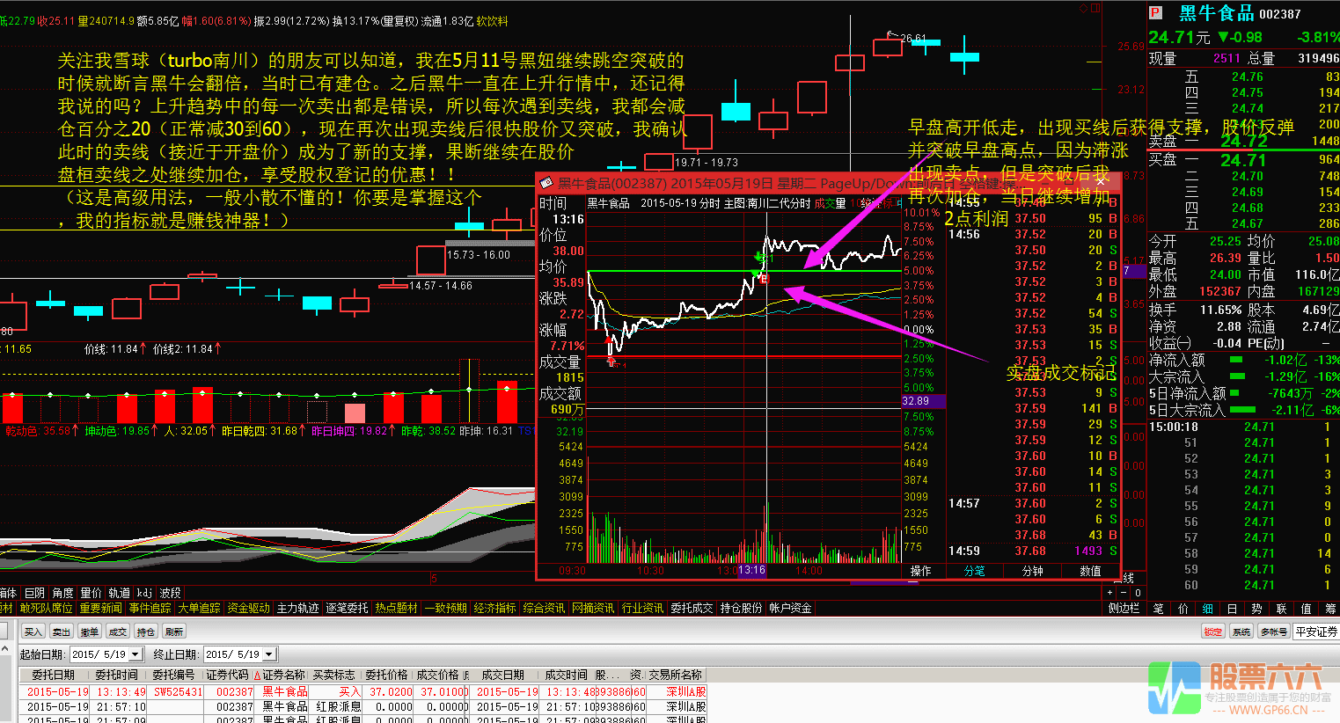Click the 锁定 lock button
Viewport: 1340px width, 723px height.
tap(1213, 632)
